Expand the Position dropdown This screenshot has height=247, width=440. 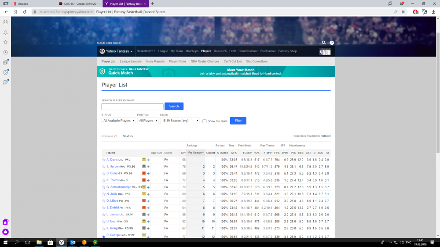pos(147,121)
